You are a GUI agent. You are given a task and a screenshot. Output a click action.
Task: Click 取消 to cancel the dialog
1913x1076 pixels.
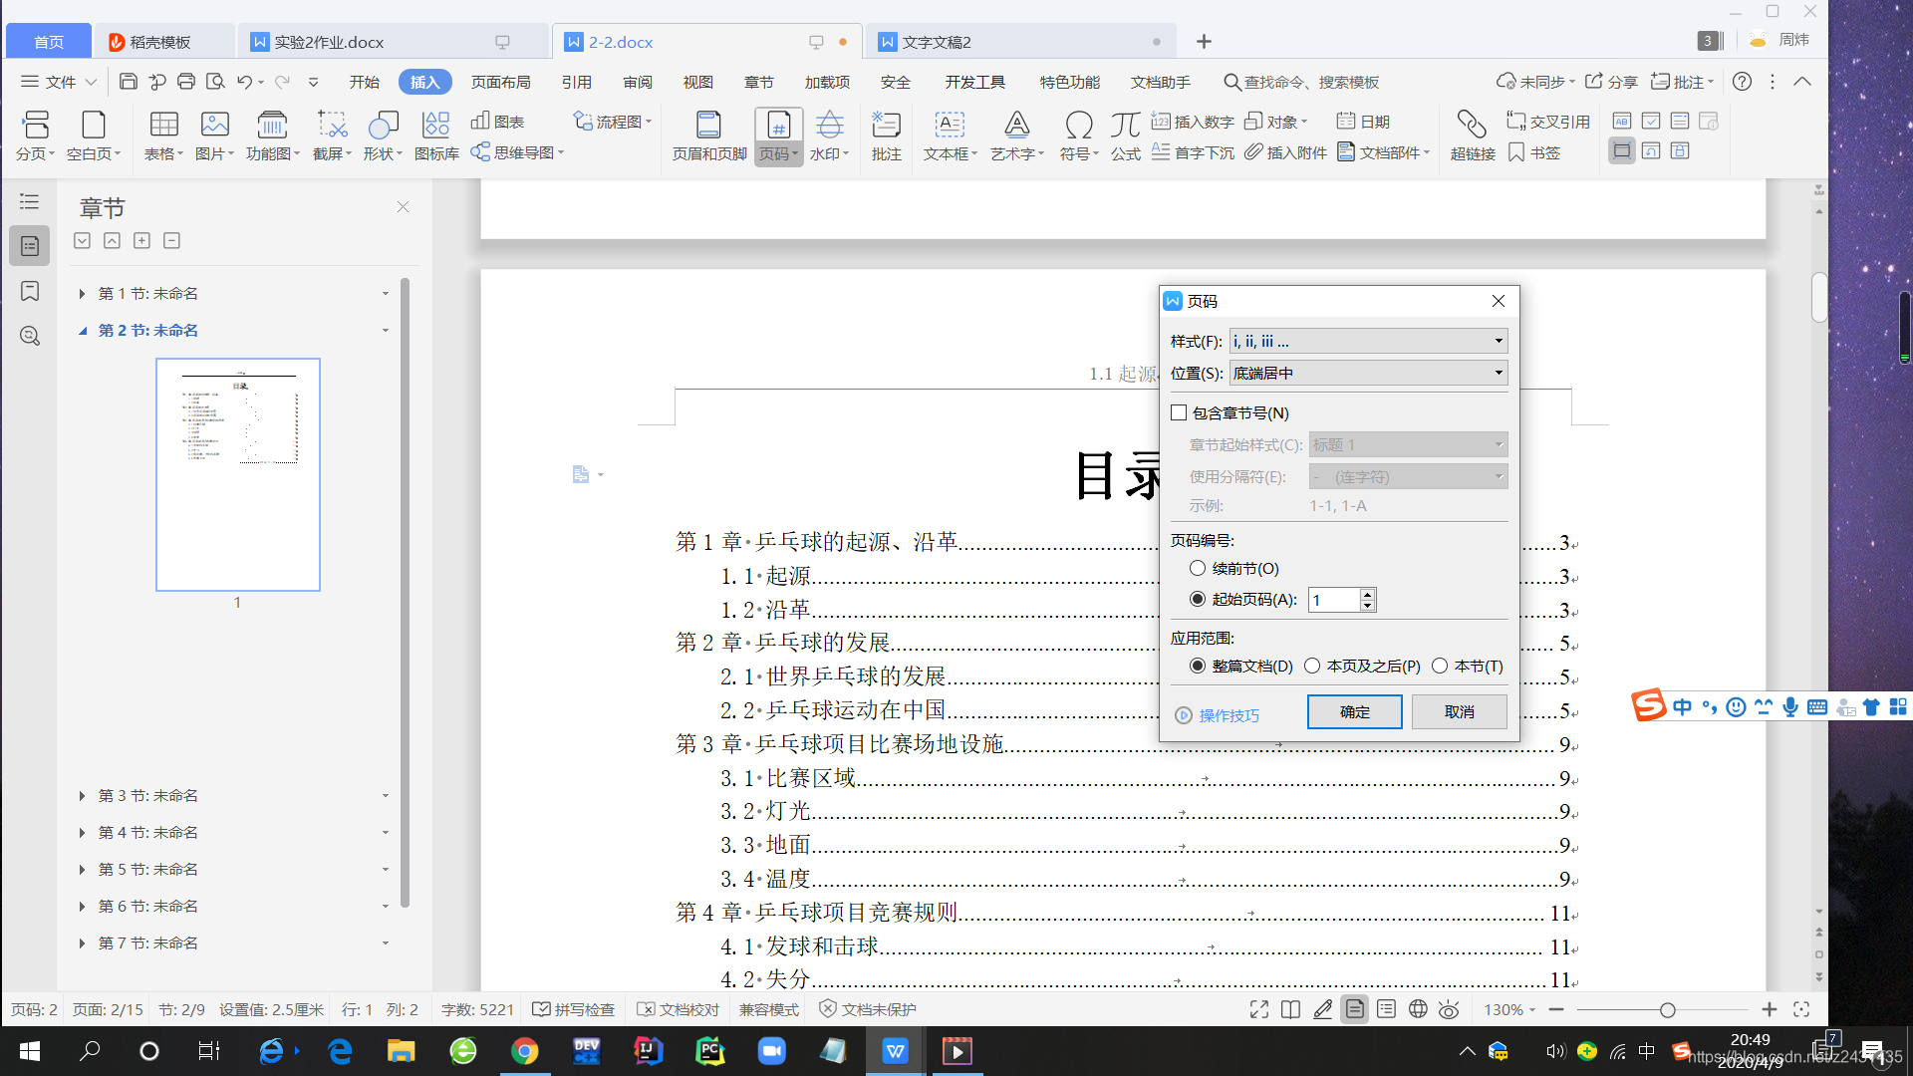(x=1459, y=711)
